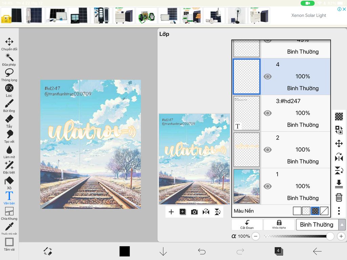Viewport: 347px width, 260px height.
Task: Open the ad info icon
Action: (x=339, y=9)
